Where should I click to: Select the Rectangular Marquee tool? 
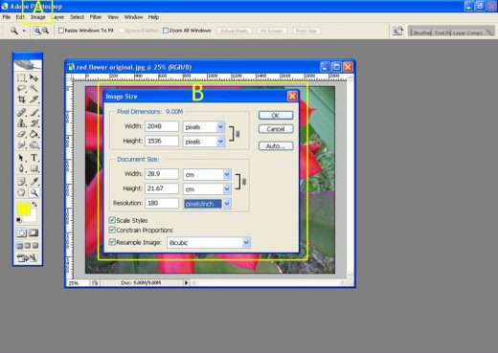point(21,77)
